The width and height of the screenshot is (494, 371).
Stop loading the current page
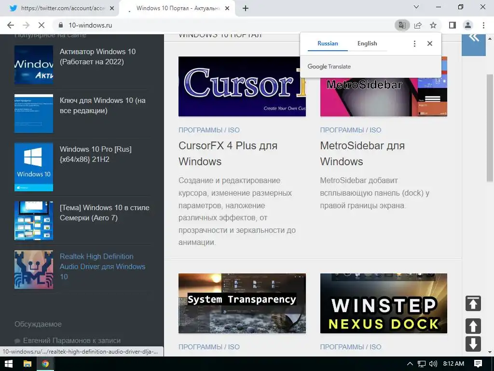(41, 25)
